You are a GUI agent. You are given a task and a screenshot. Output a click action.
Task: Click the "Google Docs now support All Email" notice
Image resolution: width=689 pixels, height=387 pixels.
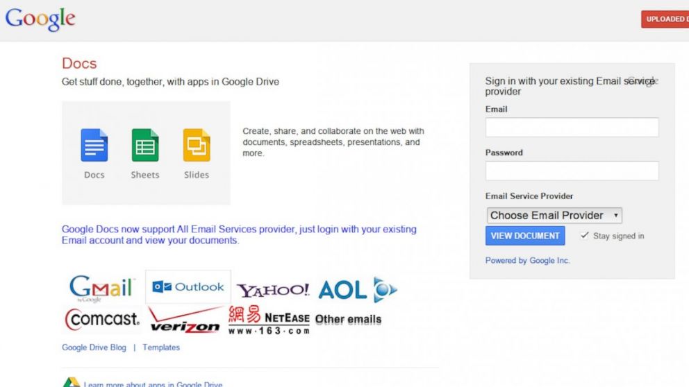(239, 234)
